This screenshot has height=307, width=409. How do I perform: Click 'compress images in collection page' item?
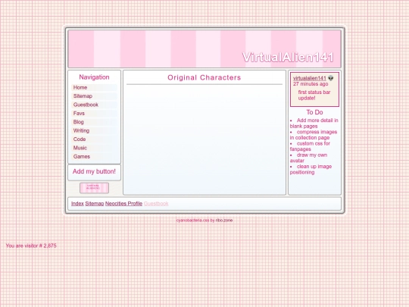314,135
